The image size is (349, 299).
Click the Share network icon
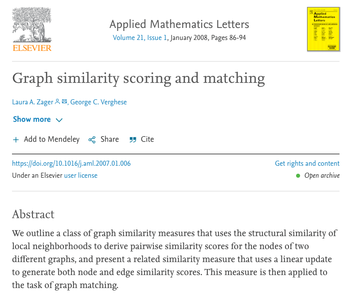92,140
